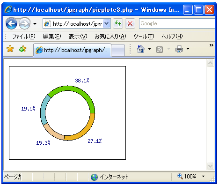Click the 19.5% chart label
The image size is (219, 185).
click(28, 109)
